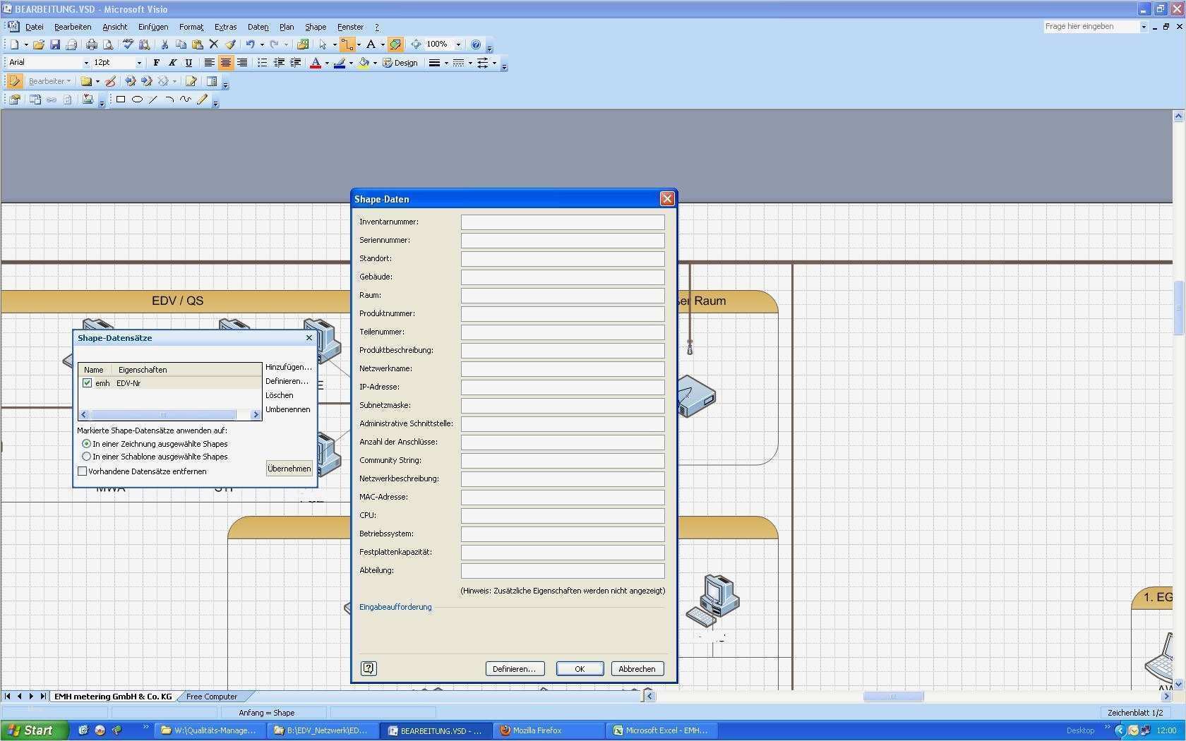The image size is (1186, 741).
Task: Select the Ellipse drawing tool
Action: tap(137, 100)
